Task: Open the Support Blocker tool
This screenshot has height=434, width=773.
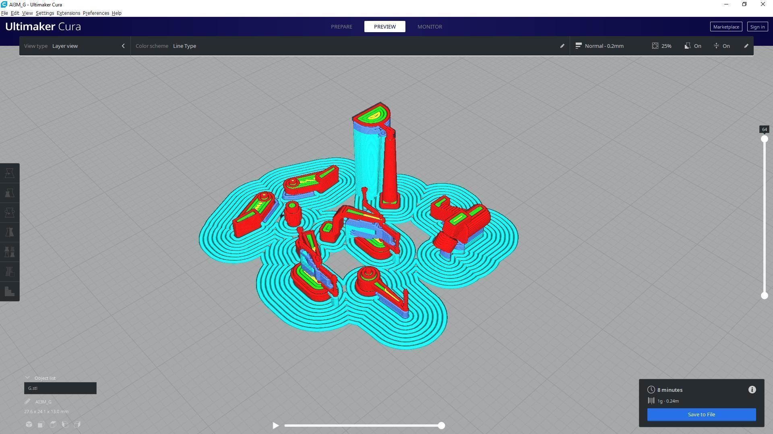Action: (10, 272)
